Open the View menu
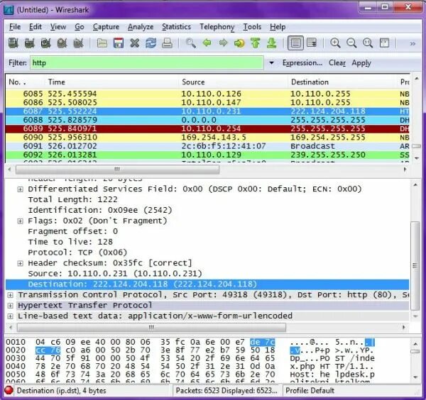426x400 pixels. 58,27
